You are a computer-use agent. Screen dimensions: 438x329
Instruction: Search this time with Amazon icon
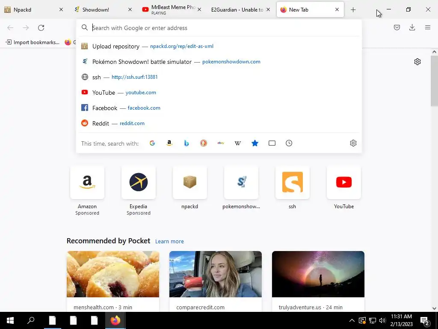coord(169,143)
